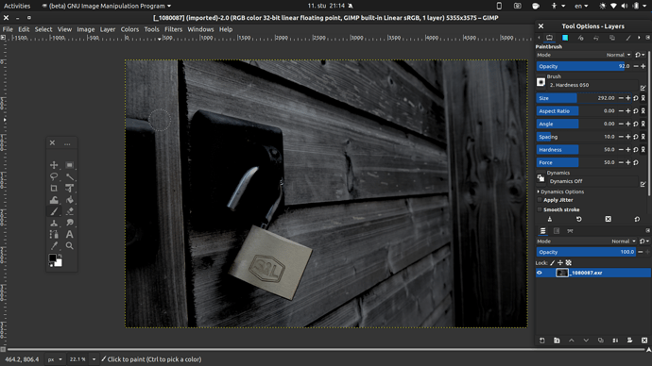Viewport: 652px width, 366px height.
Task: Enable the Smooth stroke checkbox
Action: point(540,209)
